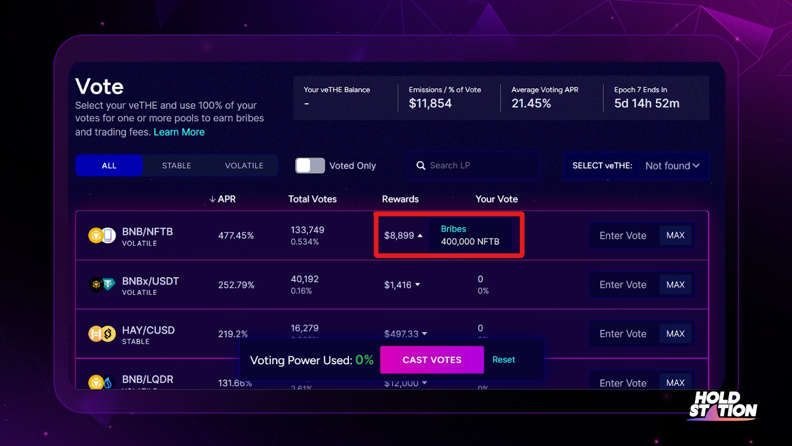
Task: Click the BNB/NFTB token pair icon
Action: pos(102,235)
